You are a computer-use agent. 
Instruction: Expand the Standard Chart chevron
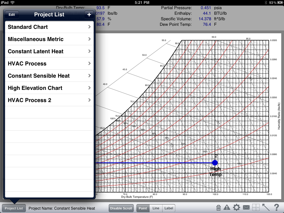(89, 27)
